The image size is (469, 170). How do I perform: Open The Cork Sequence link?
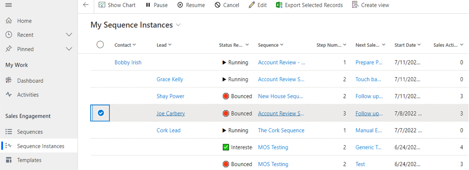tap(281, 131)
